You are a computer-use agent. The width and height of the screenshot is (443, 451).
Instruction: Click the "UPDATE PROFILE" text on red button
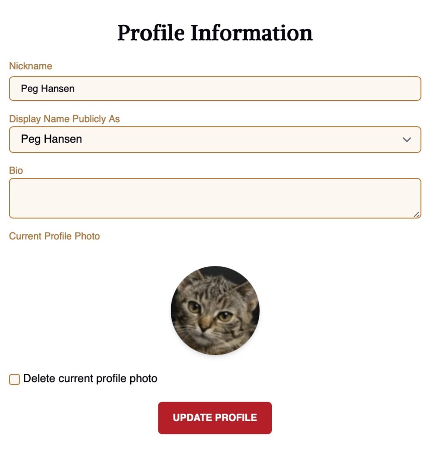click(x=215, y=418)
